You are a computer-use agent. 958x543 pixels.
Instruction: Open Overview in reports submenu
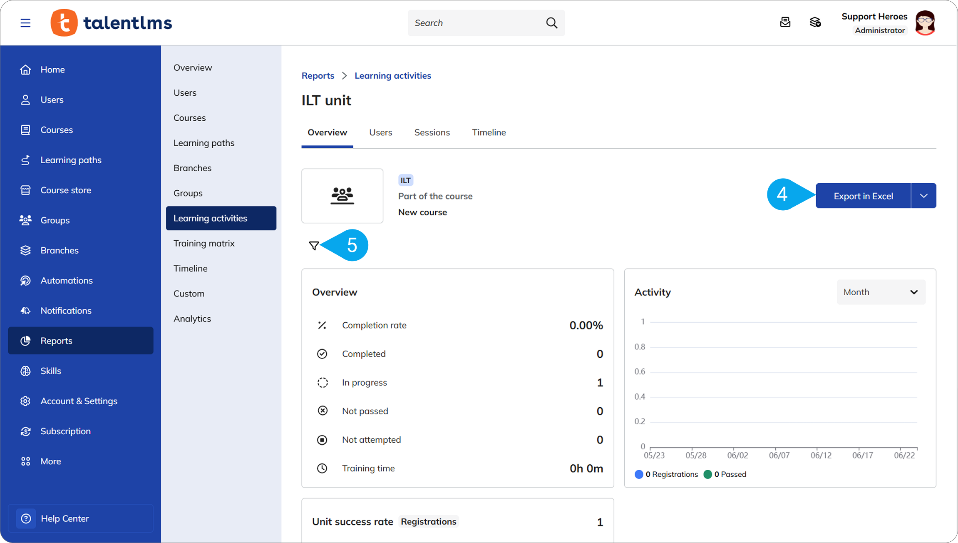point(193,67)
